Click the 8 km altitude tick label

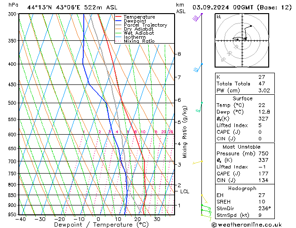pos(179,54)
